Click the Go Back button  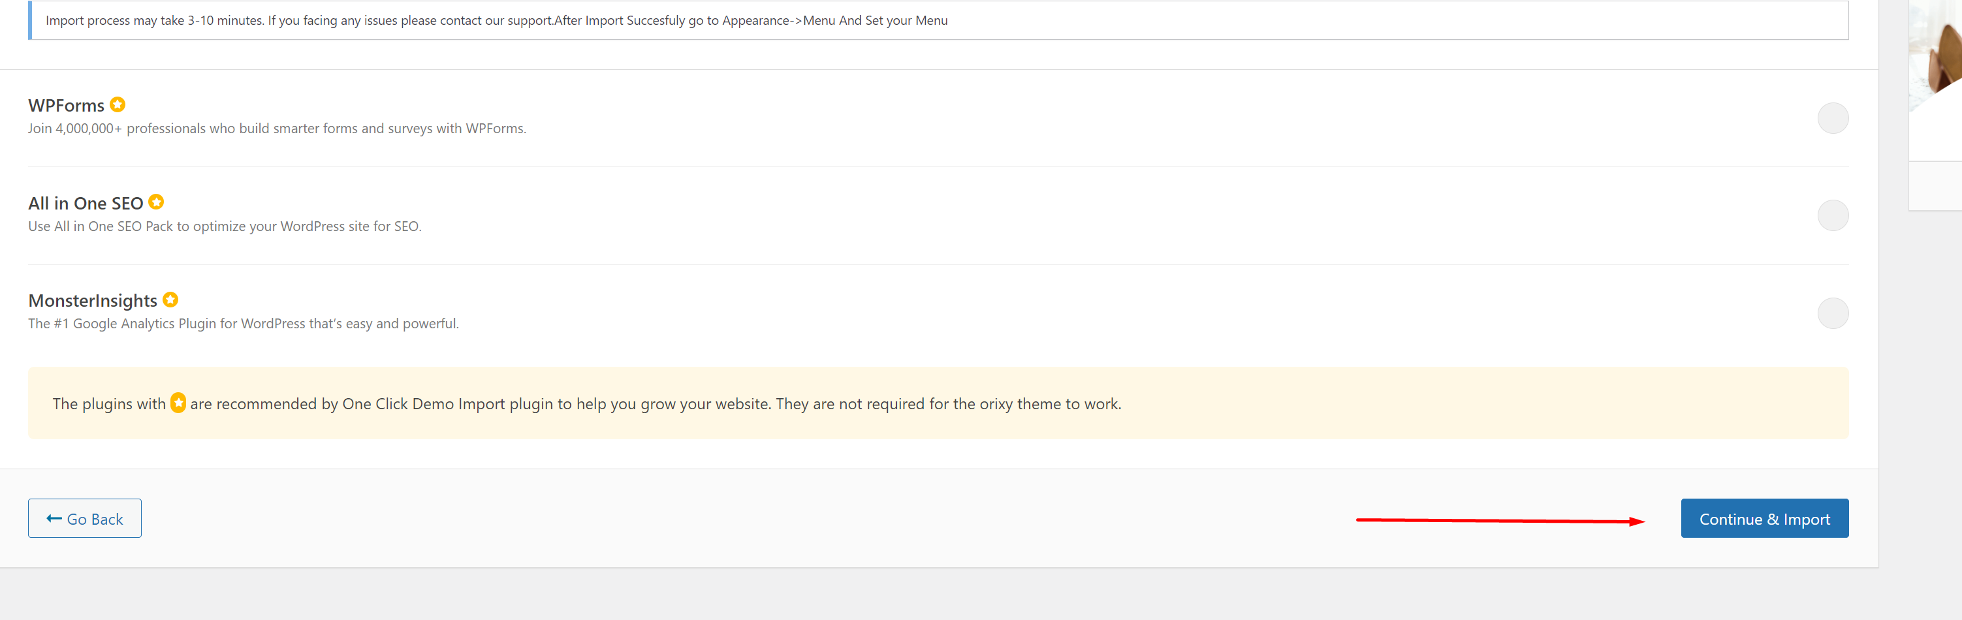pos(84,519)
